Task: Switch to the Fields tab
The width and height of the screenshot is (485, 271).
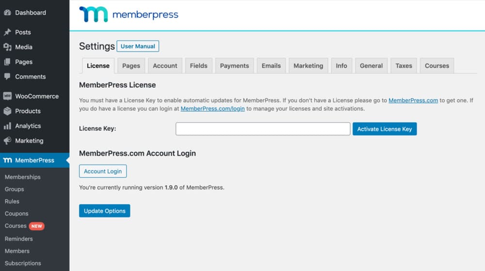Action: click(198, 66)
